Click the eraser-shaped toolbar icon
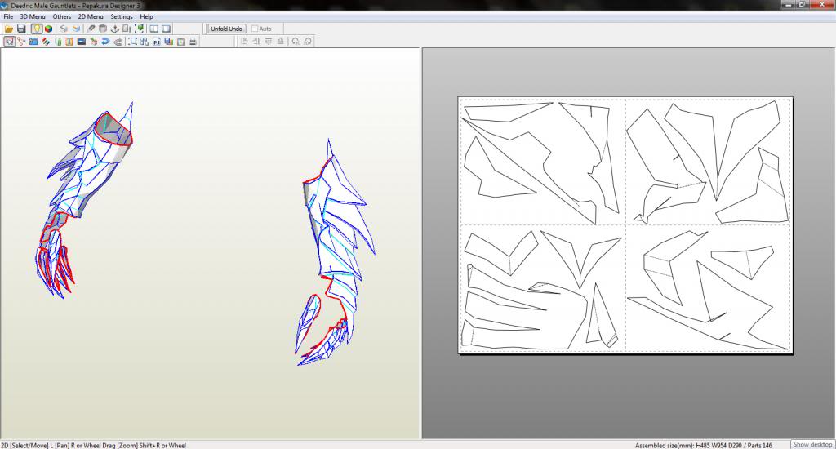Viewport: 836px width, 449px height. [x=91, y=29]
